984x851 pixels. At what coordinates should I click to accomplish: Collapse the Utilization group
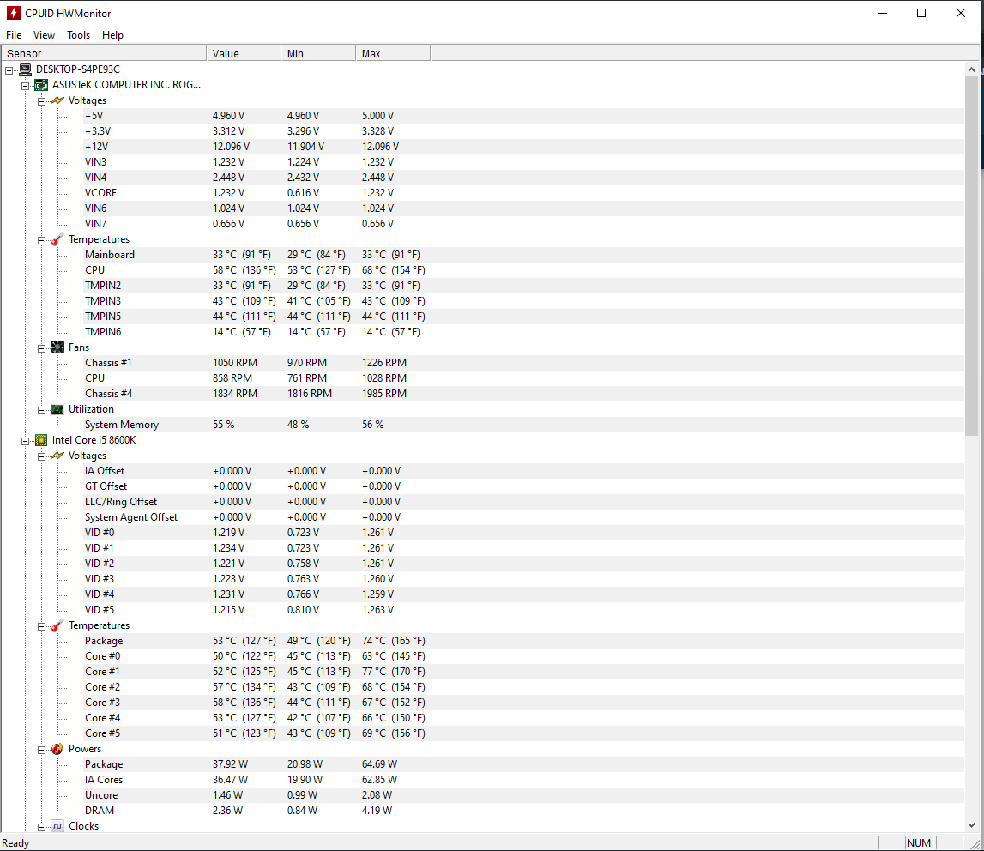(x=41, y=410)
